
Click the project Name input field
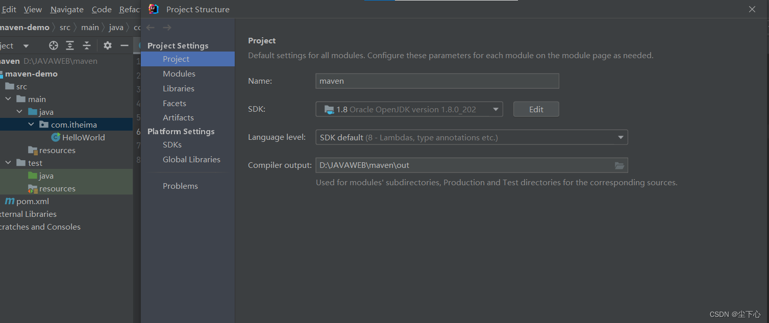point(437,81)
